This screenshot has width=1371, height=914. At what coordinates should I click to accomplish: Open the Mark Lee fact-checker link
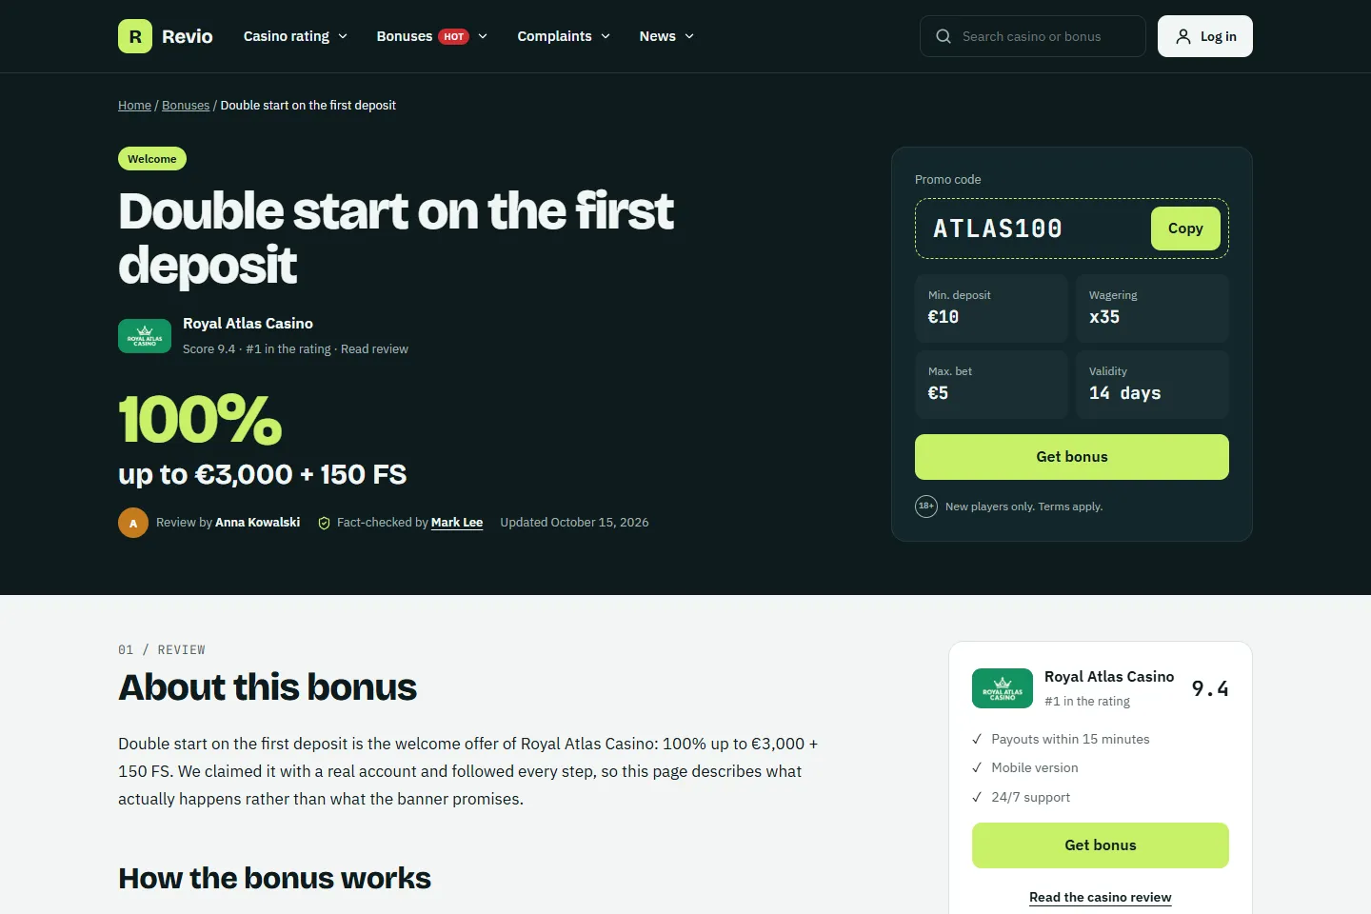click(x=457, y=523)
